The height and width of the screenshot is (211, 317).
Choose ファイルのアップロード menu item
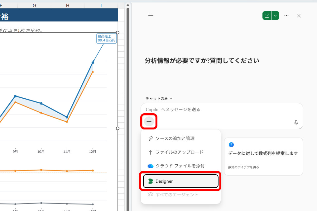pyautogui.click(x=181, y=152)
